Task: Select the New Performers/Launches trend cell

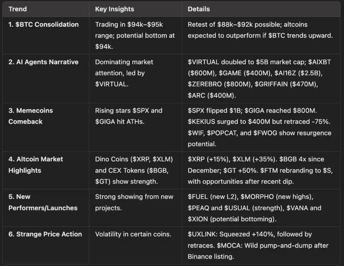Action: tap(43, 202)
